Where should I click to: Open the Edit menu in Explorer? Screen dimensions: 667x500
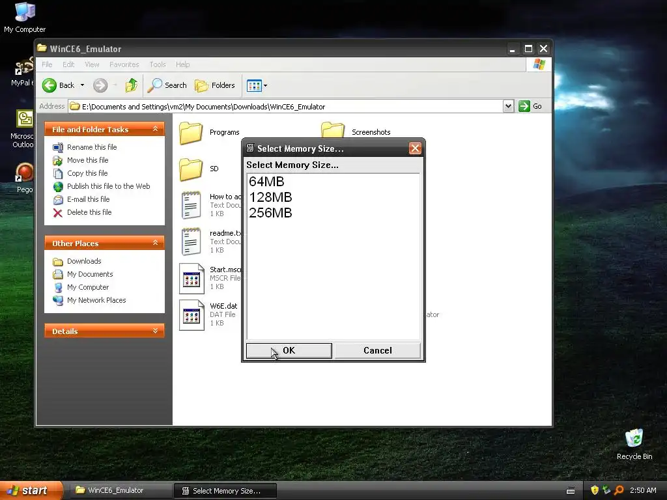(68, 64)
